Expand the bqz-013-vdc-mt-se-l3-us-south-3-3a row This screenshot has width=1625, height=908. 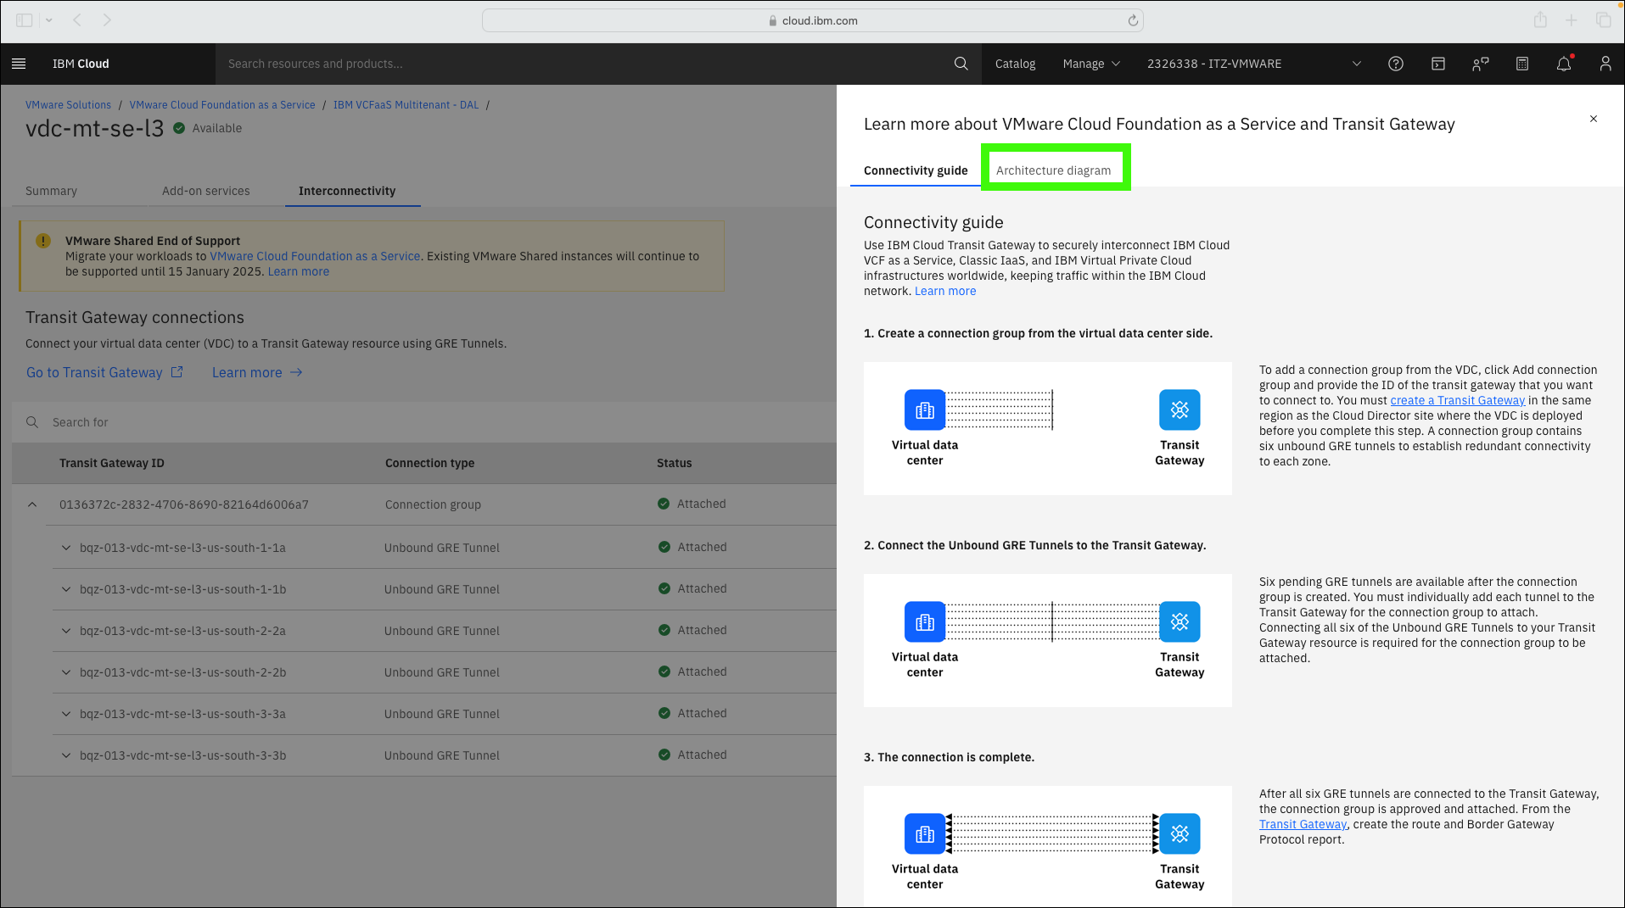65,714
